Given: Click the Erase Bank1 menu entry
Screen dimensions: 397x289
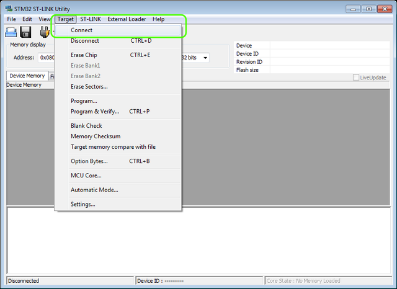Looking at the screenshot, I should coord(118,66).
